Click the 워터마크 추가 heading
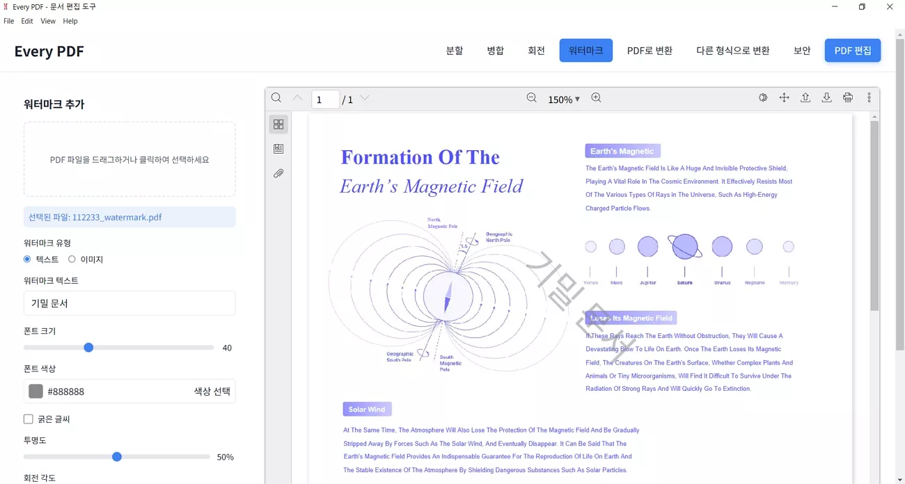 (x=54, y=104)
